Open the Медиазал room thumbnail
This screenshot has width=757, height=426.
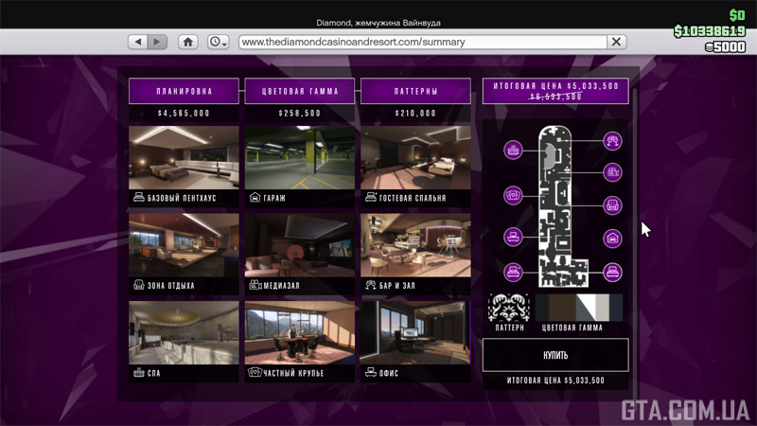(x=300, y=253)
